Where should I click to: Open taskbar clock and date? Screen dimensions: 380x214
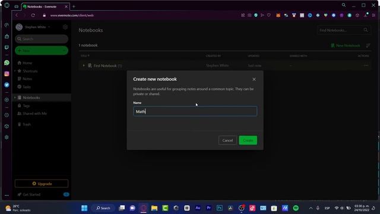click(362, 208)
